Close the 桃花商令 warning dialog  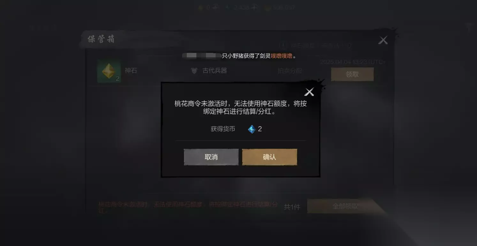(x=309, y=92)
